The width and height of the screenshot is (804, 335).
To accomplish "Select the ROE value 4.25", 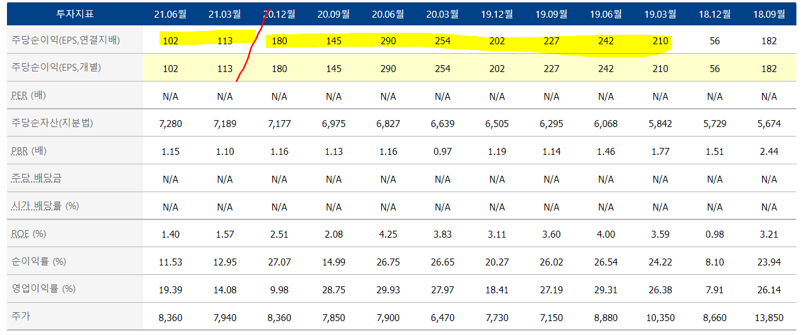I will click(x=388, y=234).
